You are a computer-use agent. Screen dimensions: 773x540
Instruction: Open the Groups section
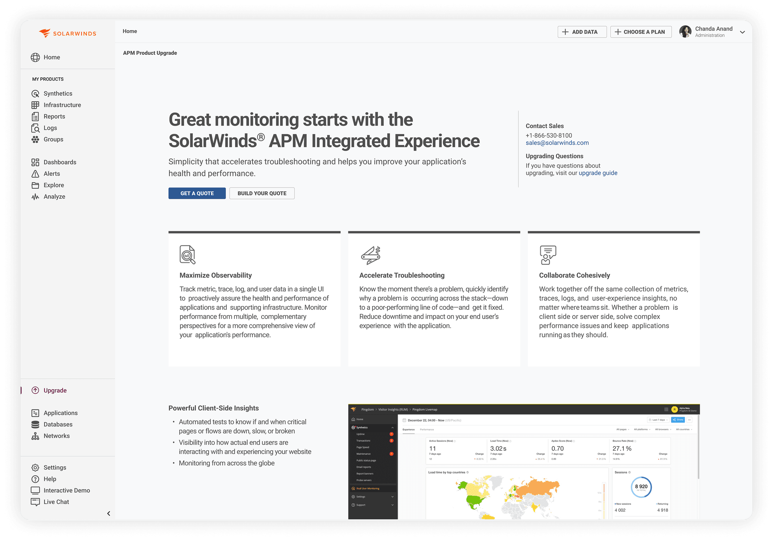[53, 139]
